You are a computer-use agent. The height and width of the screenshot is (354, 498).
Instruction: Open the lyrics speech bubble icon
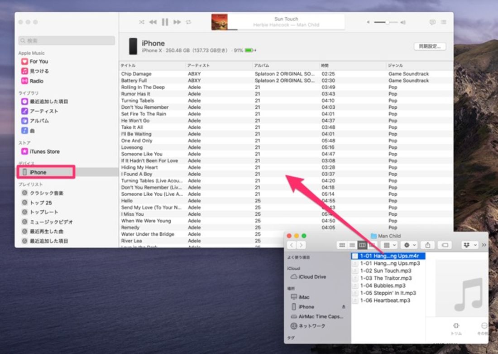point(432,22)
